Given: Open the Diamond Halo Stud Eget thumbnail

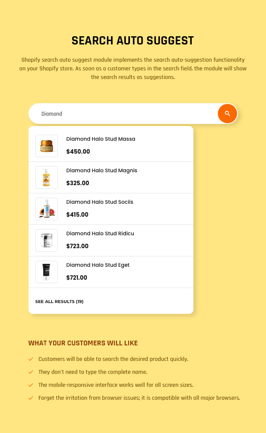Looking at the screenshot, I should [47, 272].
